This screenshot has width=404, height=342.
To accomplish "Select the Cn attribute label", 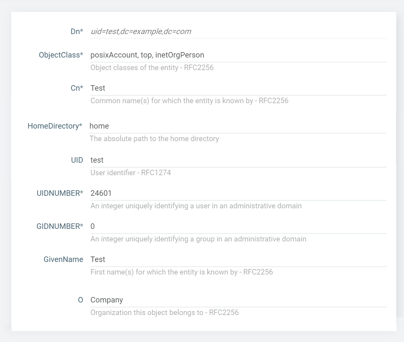I will [x=77, y=88].
